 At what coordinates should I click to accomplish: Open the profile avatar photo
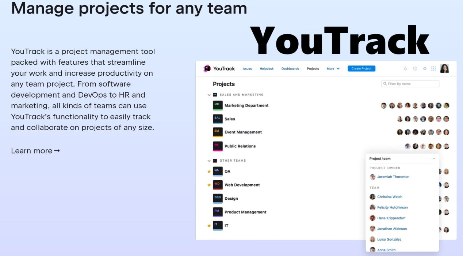point(445,68)
